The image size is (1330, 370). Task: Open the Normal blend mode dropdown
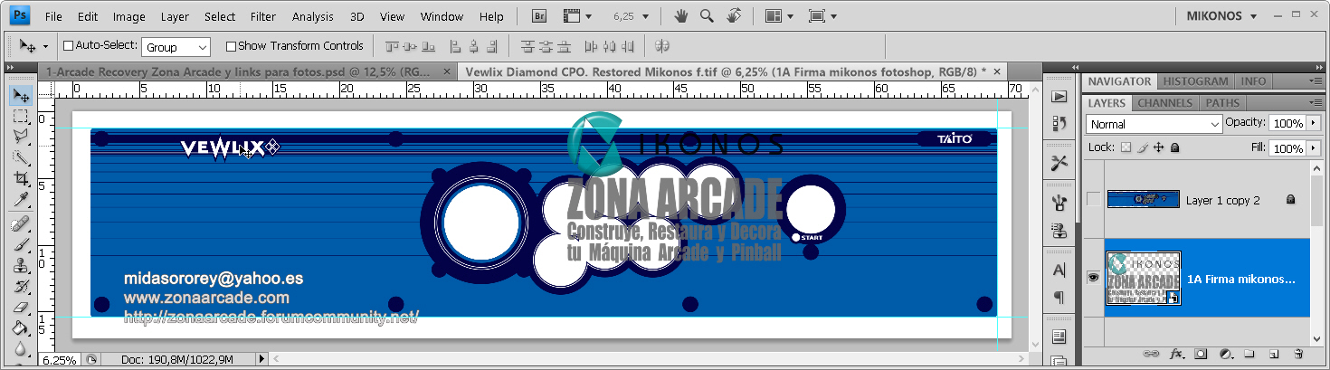click(x=1154, y=124)
